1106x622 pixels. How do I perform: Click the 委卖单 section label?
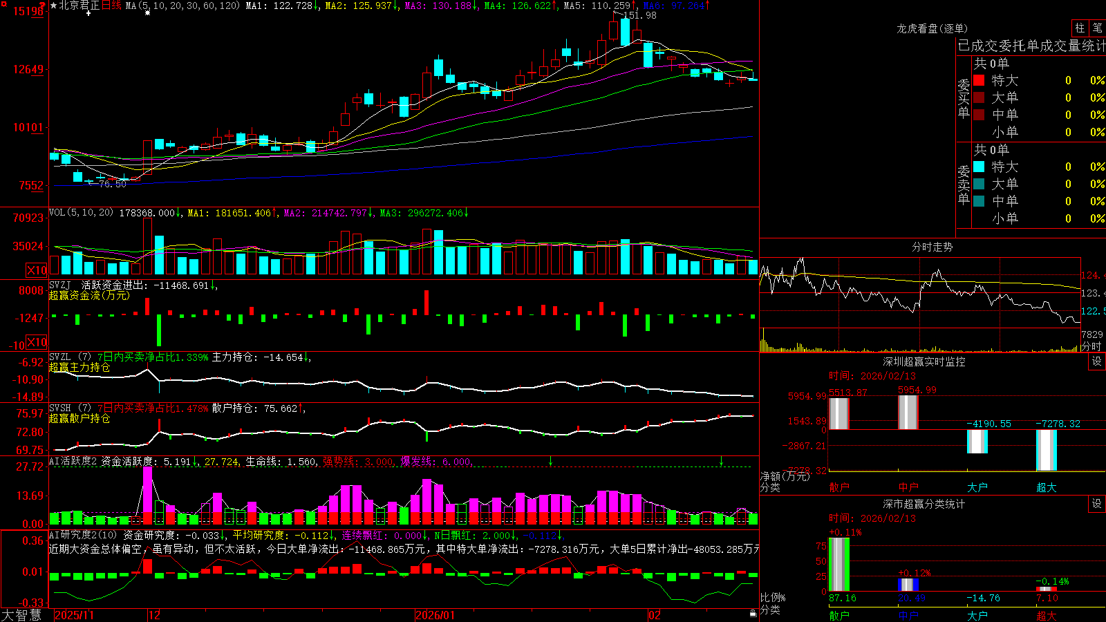(x=964, y=185)
